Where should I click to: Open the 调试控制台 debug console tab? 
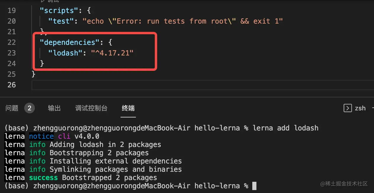pos(91,108)
